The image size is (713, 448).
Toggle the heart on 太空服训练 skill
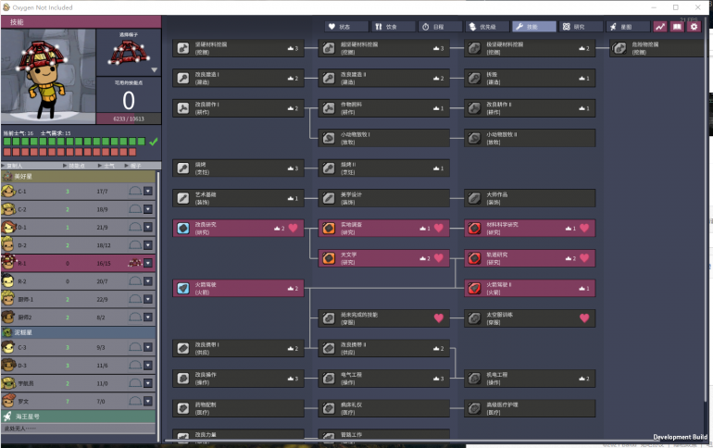(584, 317)
